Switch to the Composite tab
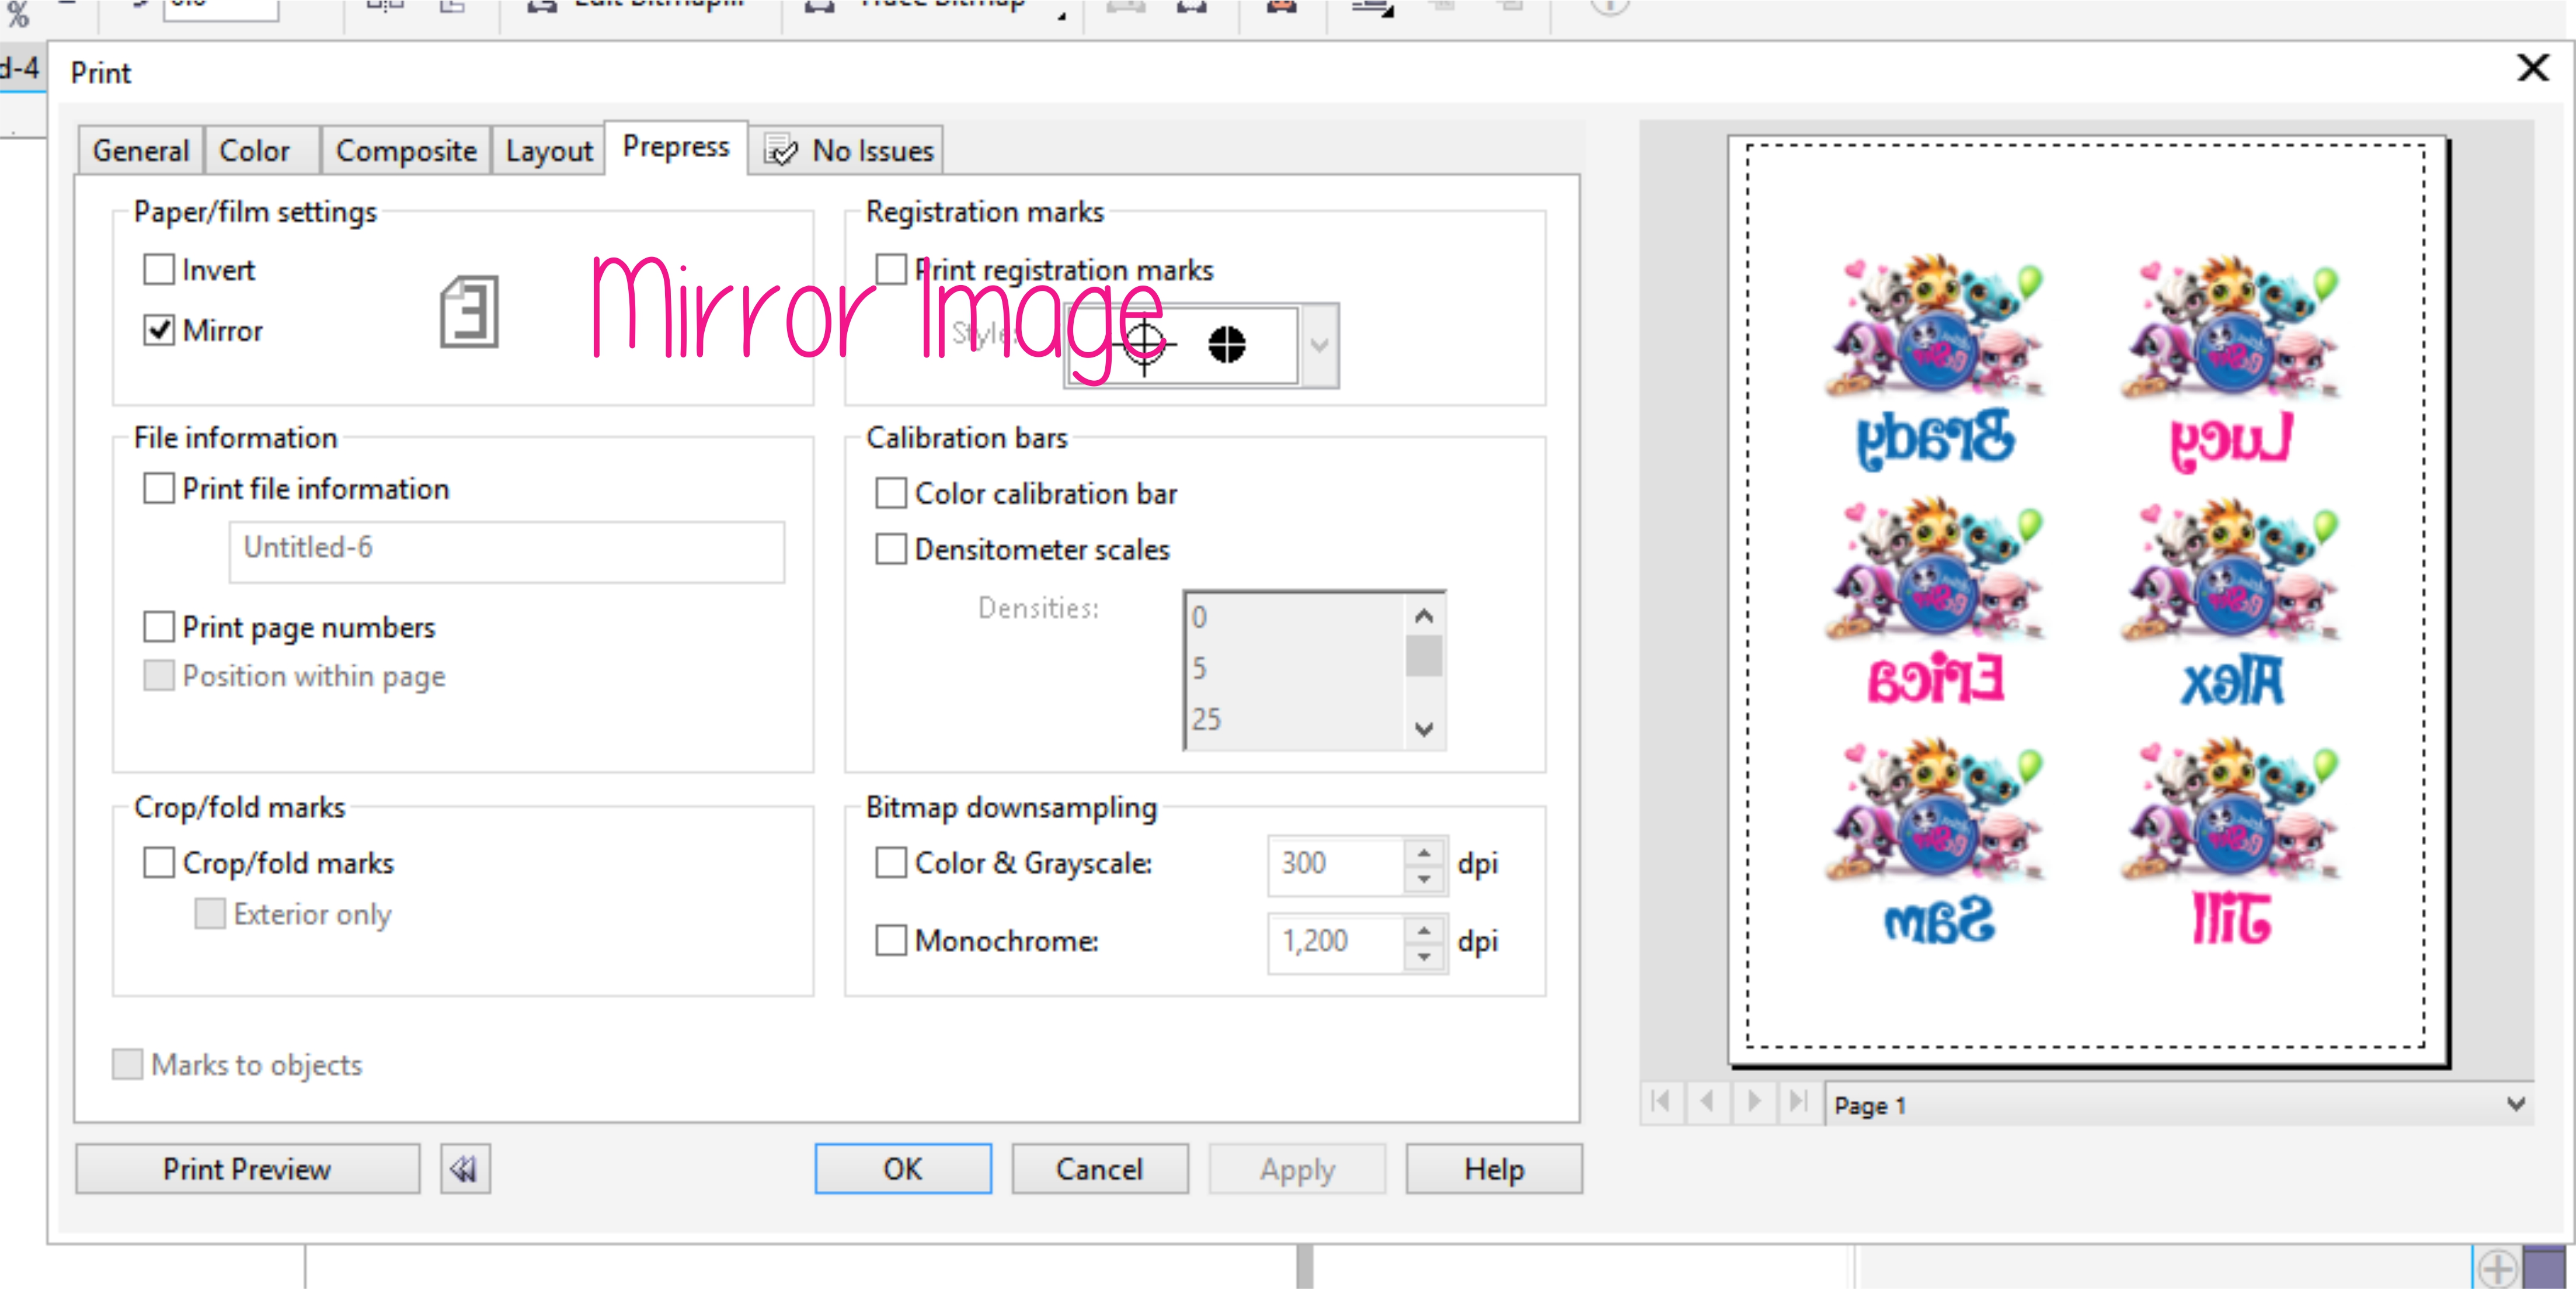The image size is (2576, 1289). click(405, 151)
